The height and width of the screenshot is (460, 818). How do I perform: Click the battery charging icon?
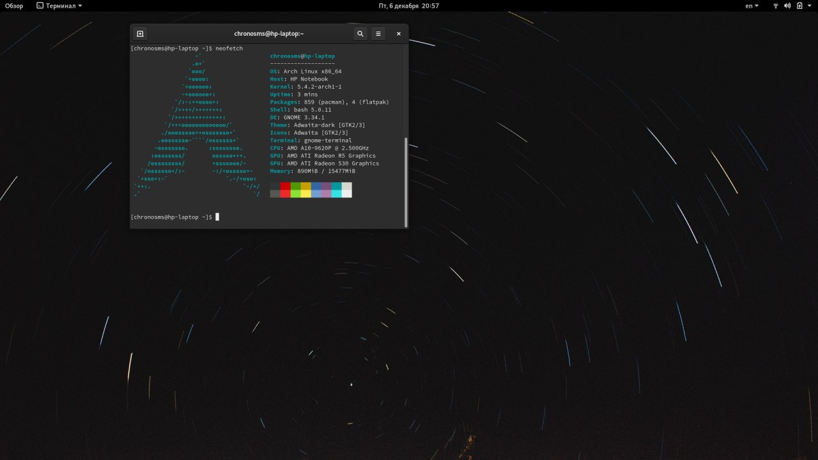799,6
